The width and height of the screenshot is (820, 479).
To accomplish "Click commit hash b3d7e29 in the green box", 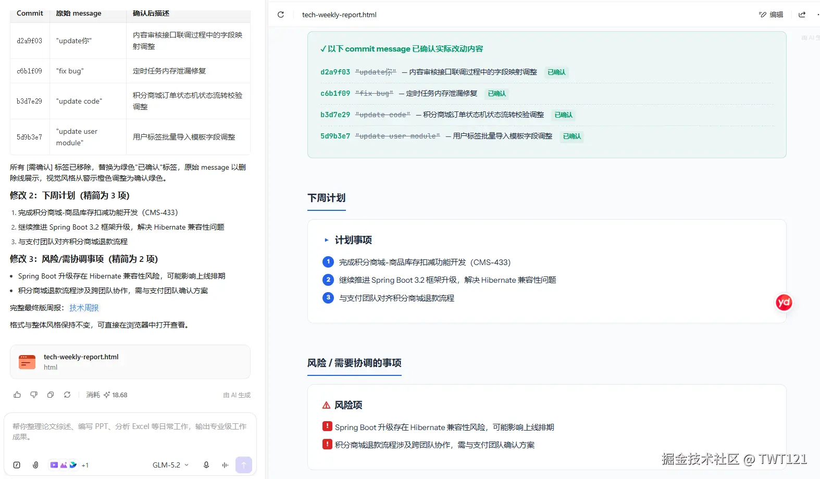I will tap(336, 115).
